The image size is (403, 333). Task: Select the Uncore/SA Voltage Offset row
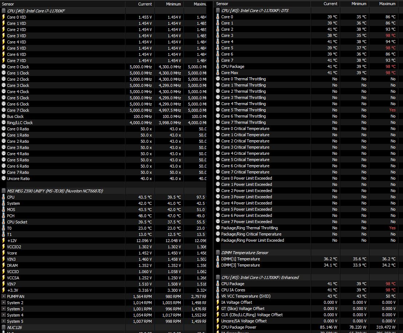[x=308, y=321]
